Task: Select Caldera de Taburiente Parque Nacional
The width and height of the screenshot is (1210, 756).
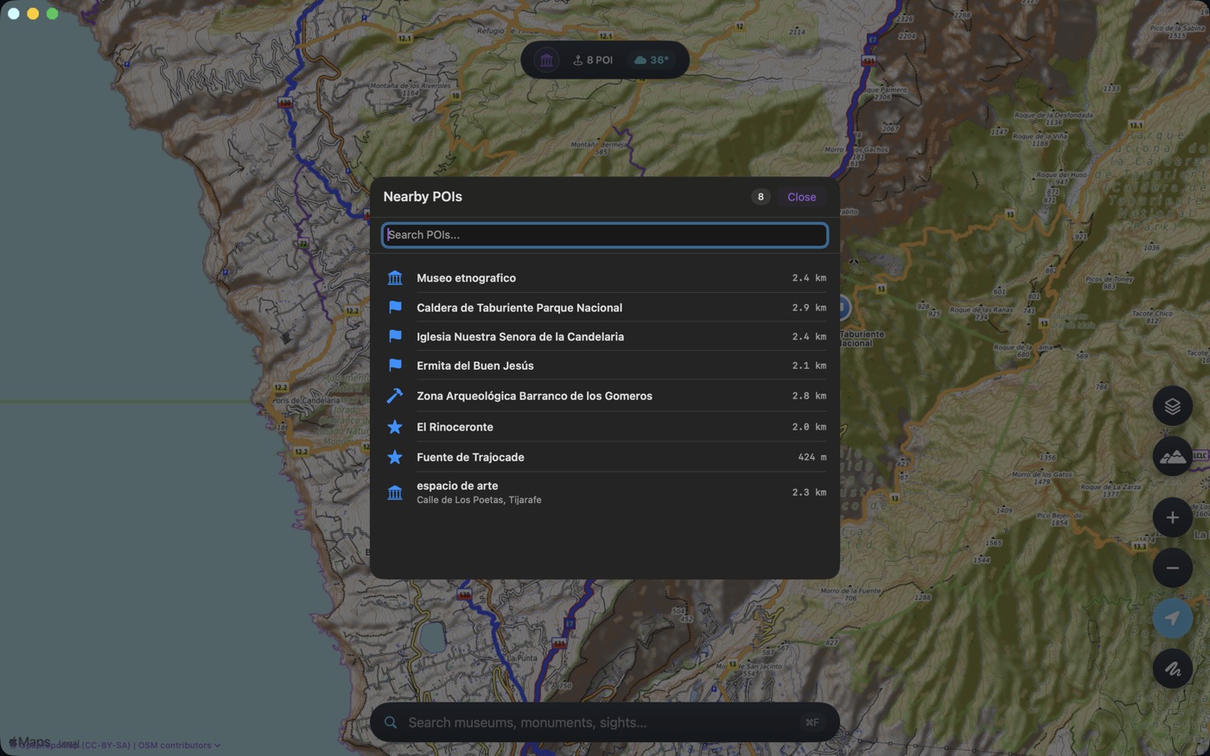Action: point(605,308)
